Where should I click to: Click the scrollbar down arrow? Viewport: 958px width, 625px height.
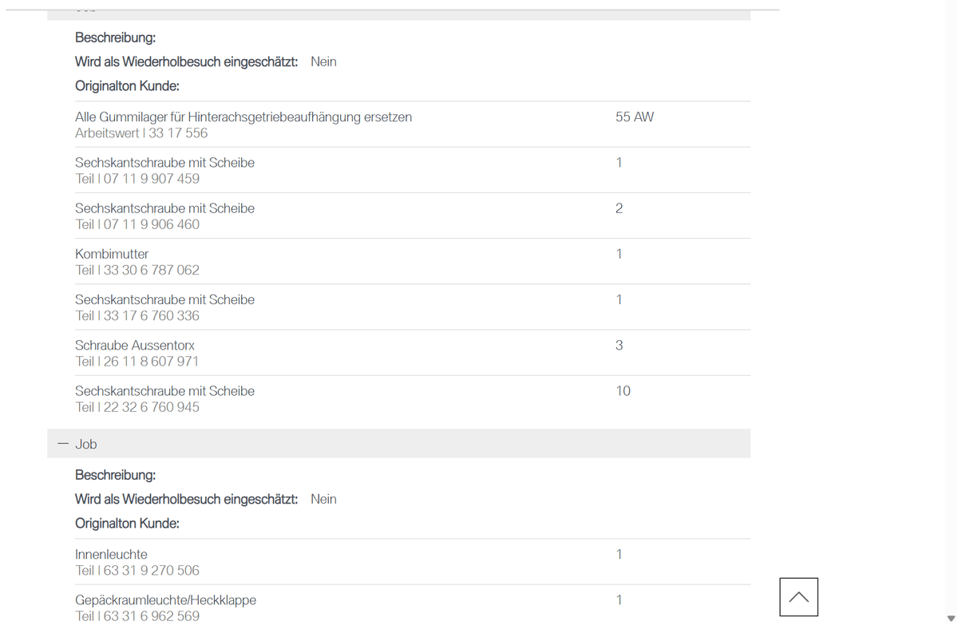[x=950, y=618]
